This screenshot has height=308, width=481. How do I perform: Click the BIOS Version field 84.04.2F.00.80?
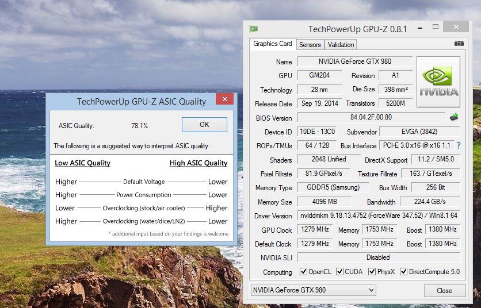371,117
